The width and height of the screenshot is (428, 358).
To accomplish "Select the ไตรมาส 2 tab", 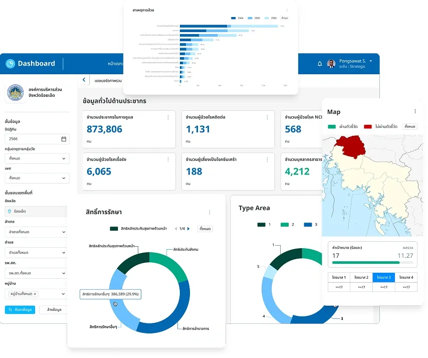I will (361, 277).
